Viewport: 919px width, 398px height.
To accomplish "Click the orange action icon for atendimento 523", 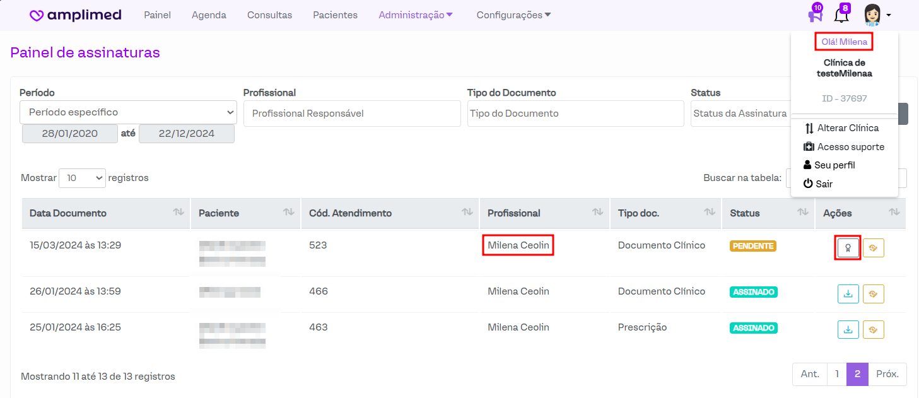I will (873, 248).
